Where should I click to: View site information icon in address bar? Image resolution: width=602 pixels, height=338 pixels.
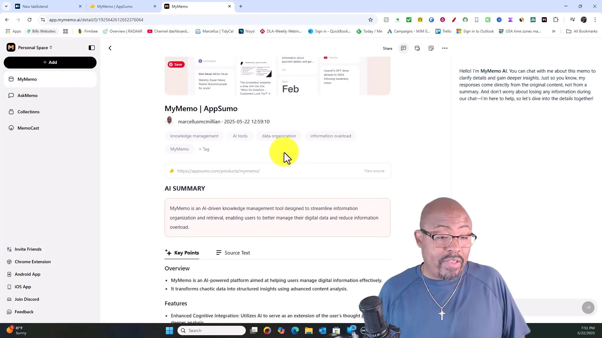click(x=43, y=20)
